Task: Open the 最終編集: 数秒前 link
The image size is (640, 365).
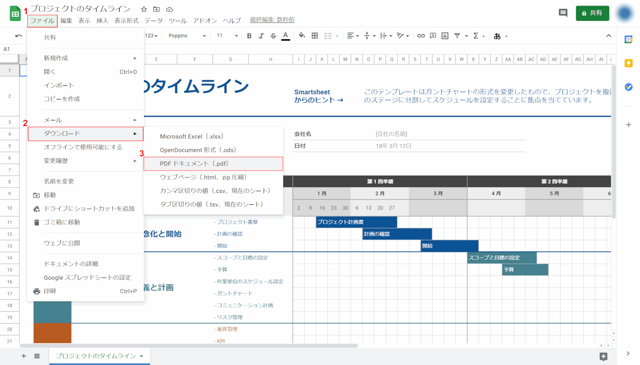Action: coord(272,20)
